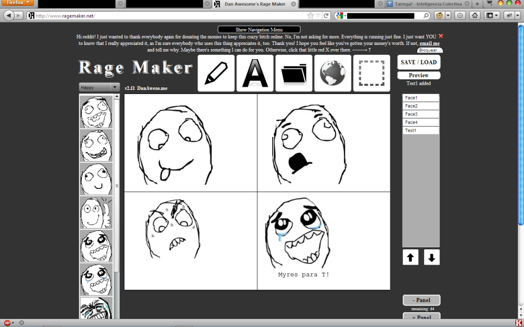Viewport: 524px width, 327px height.
Task: Select the crying happy face on canvas
Action: [x=298, y=233]
